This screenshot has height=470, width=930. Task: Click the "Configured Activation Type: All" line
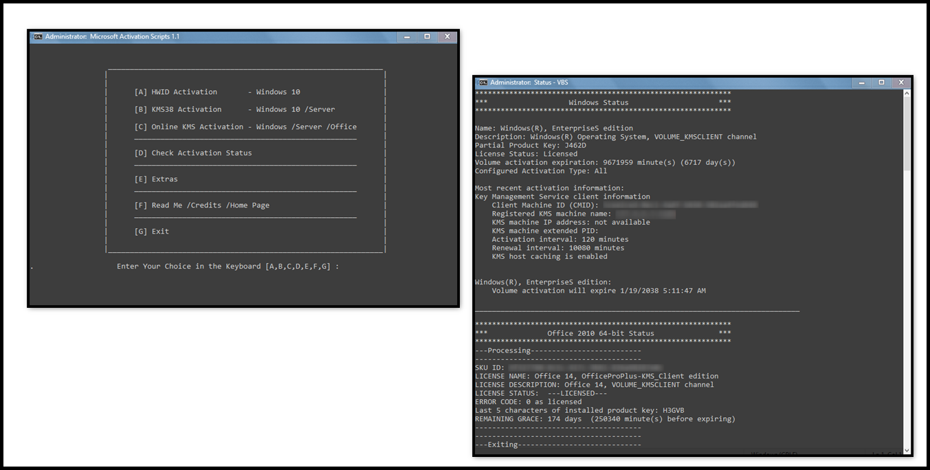(541, 171)
